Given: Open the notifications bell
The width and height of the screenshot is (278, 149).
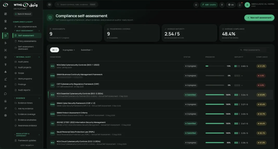Looking at the screenshot, I should pos(240,5).
